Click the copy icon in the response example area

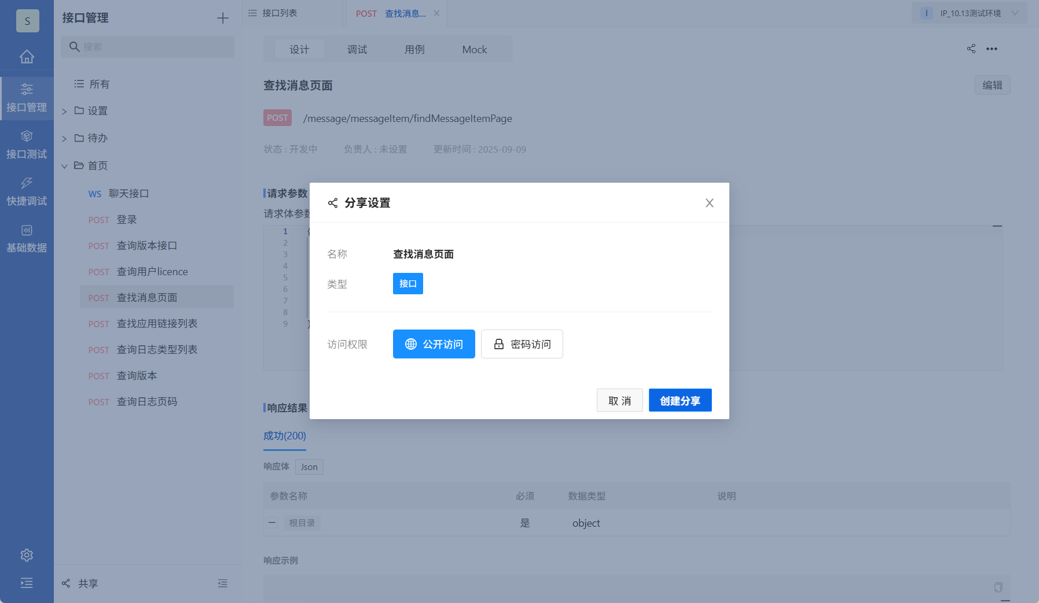click(997, 587)
